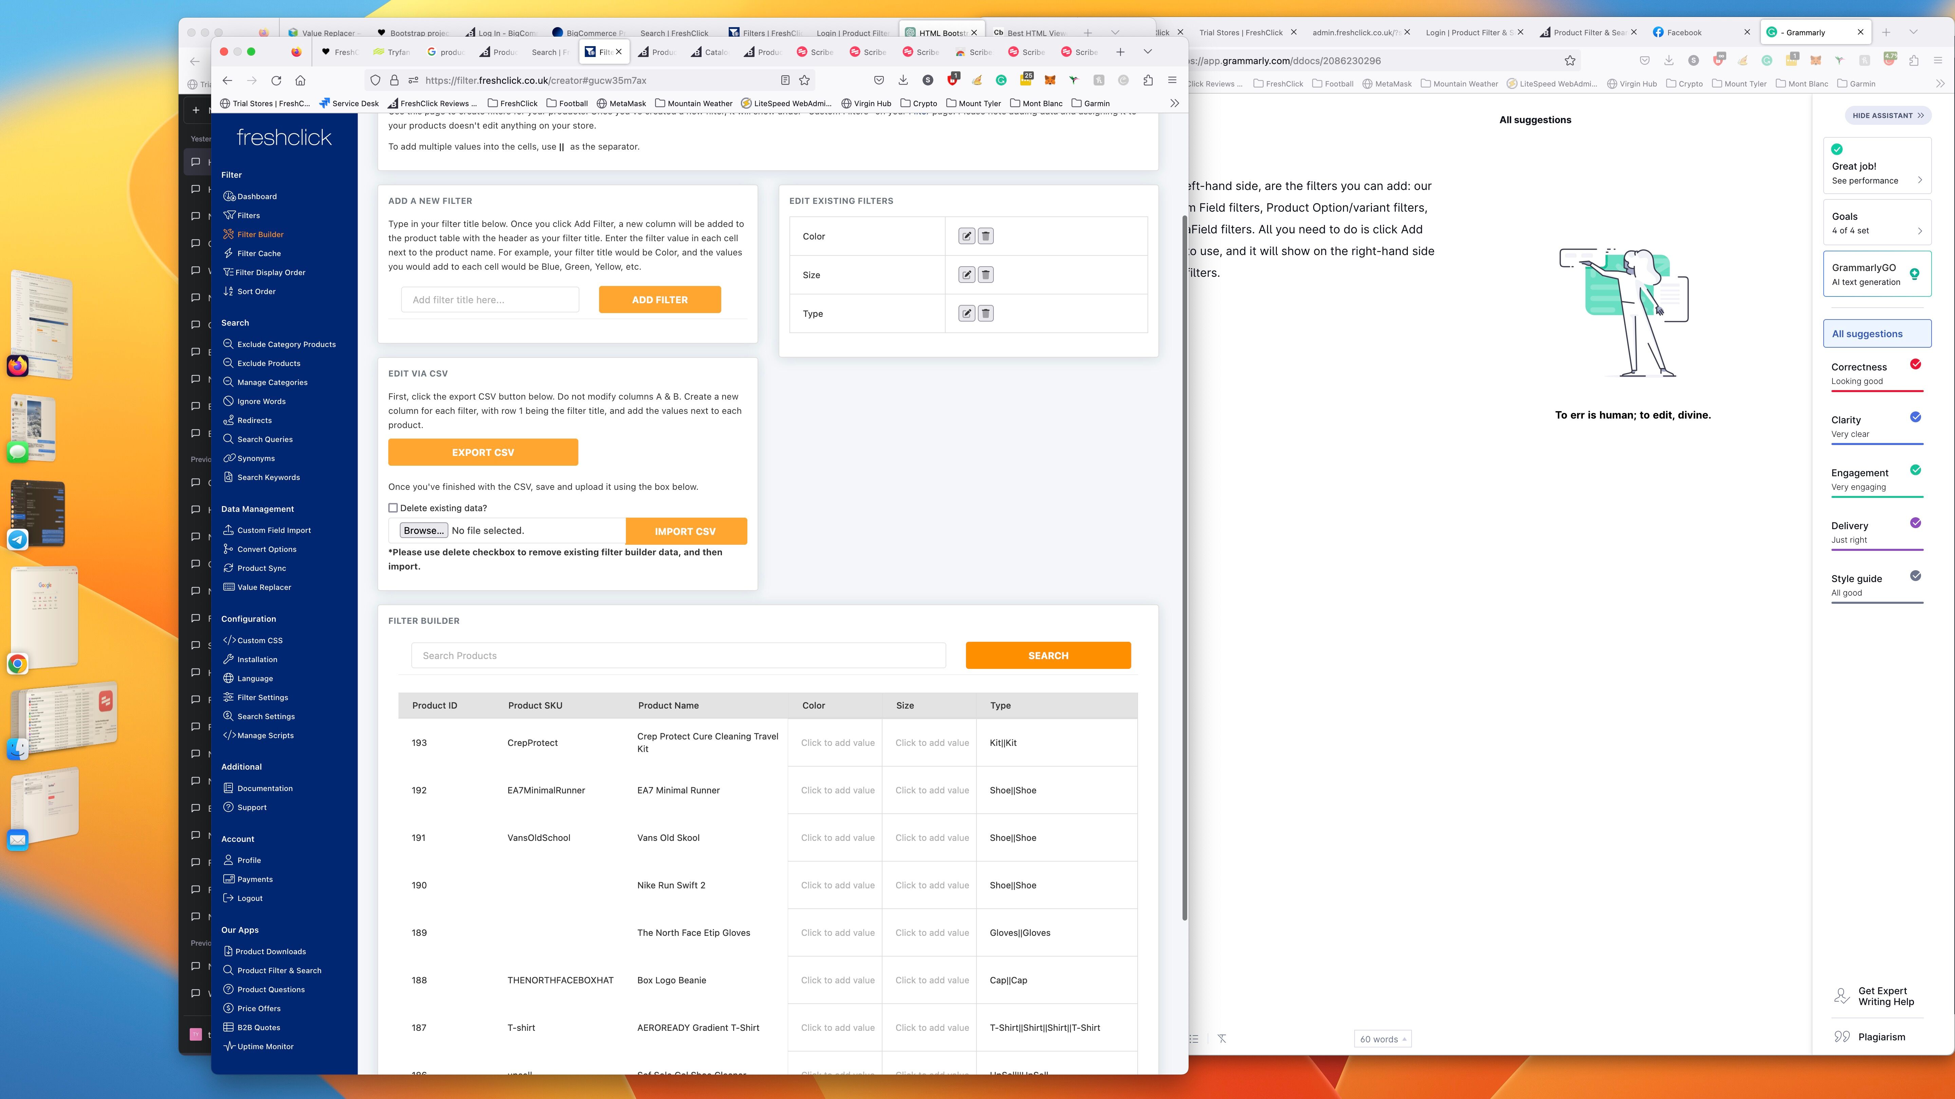Open Redirects under Search
The height and width of the screenshot is (1099, 1955).
tap(247, 420)
